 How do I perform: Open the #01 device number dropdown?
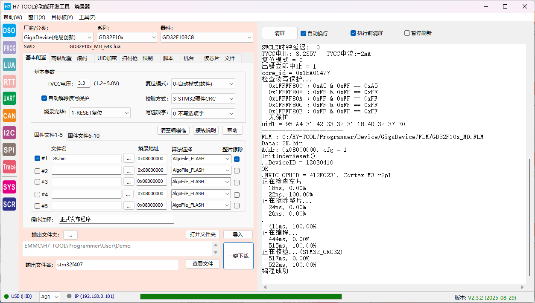coord(50,297)
